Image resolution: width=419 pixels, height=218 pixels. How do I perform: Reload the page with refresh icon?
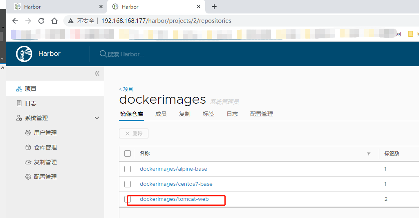tap(41, 21)
